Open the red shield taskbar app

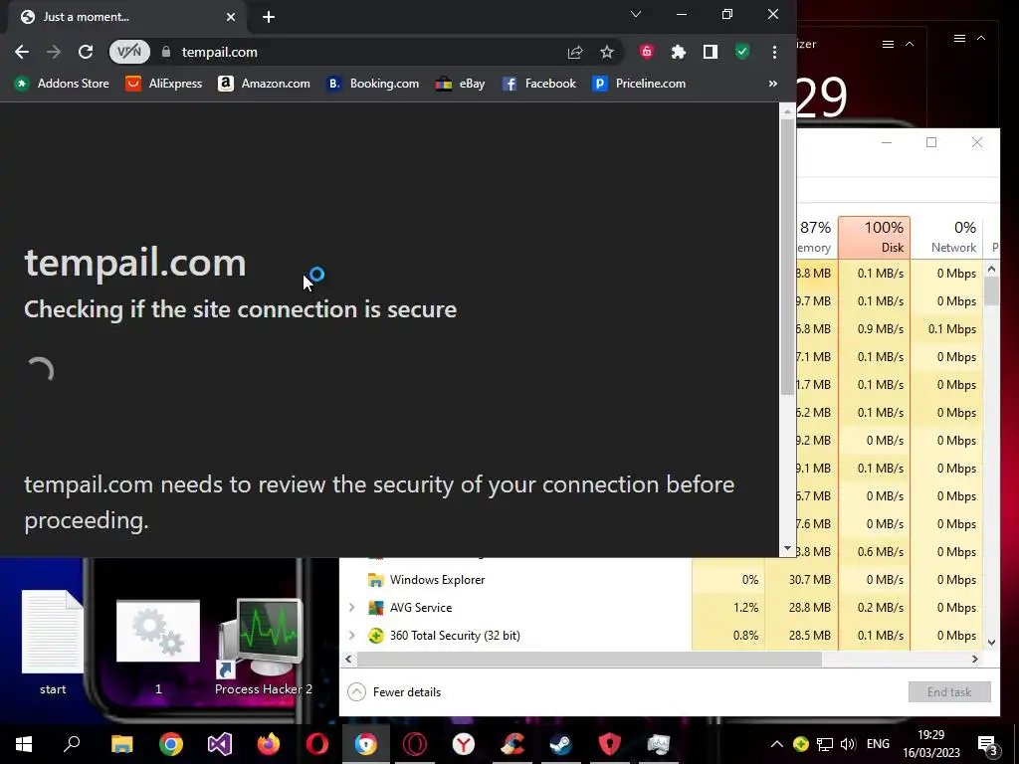click(610, 744)
